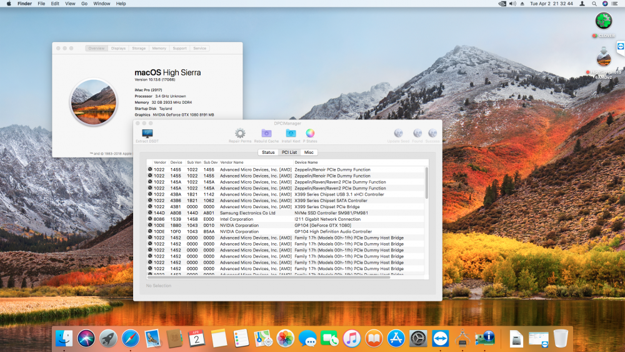Open the View menu
Image resolution: width=625 pixels, height=352 pixels.
[70, 4]
